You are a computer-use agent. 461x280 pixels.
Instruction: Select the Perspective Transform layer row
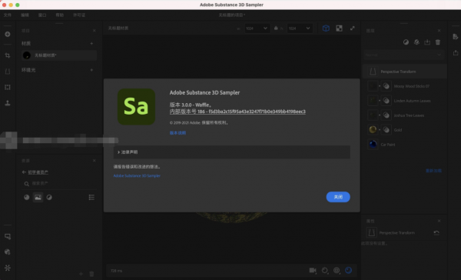[x=405, y=72]
